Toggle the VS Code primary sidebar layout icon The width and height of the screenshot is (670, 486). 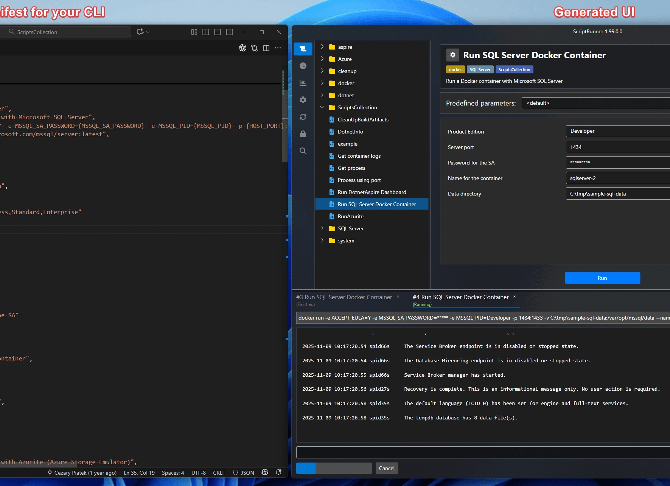(x=206, y=32)
